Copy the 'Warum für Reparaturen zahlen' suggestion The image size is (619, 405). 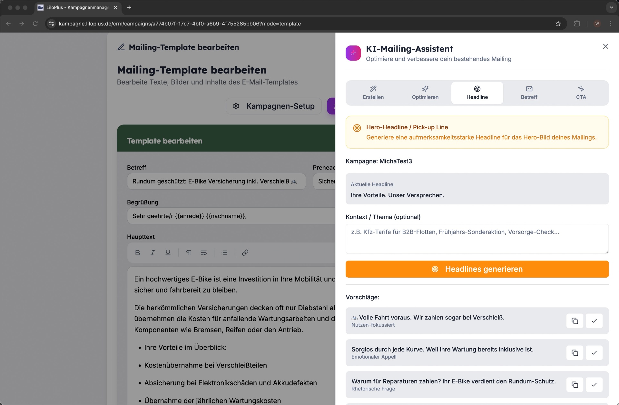(575, 385)
